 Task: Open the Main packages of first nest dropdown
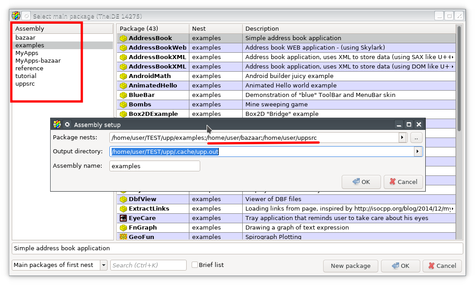point(103,265)
